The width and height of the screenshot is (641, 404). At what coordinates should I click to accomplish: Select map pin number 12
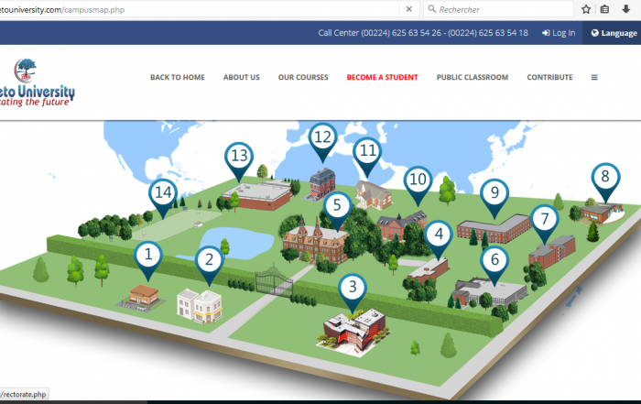click(321, 139)
